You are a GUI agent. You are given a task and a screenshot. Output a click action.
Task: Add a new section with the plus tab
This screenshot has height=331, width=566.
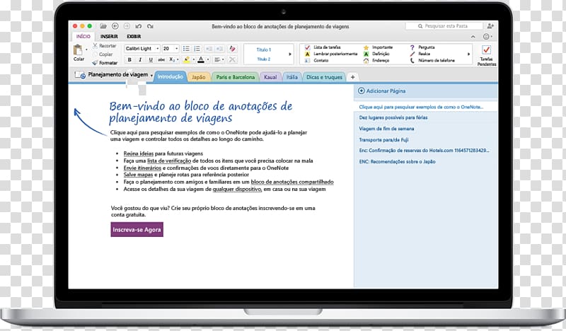[x=352, y=77]
